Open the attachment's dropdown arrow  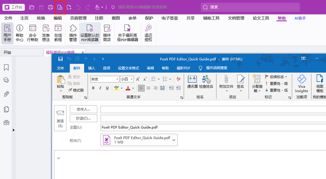(174, 140)
